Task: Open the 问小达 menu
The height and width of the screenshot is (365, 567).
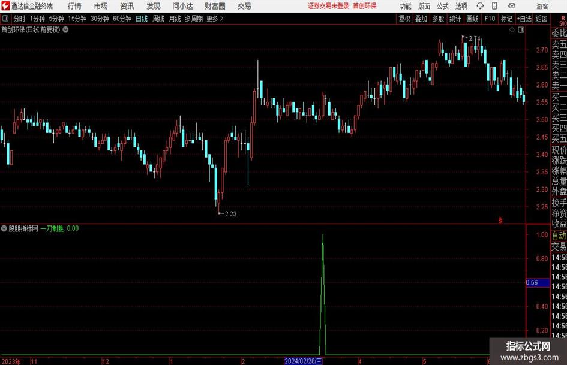Action: 182,6
